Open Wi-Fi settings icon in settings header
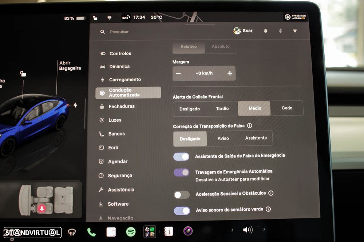Image resolution: width=364 pixels, height=242 pixels. [295, 31]
